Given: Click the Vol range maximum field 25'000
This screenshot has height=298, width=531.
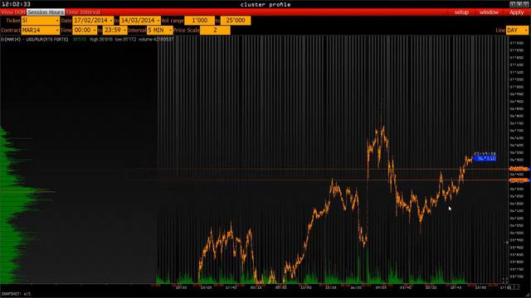Looking at the screenshot, I should pos(236,21).
